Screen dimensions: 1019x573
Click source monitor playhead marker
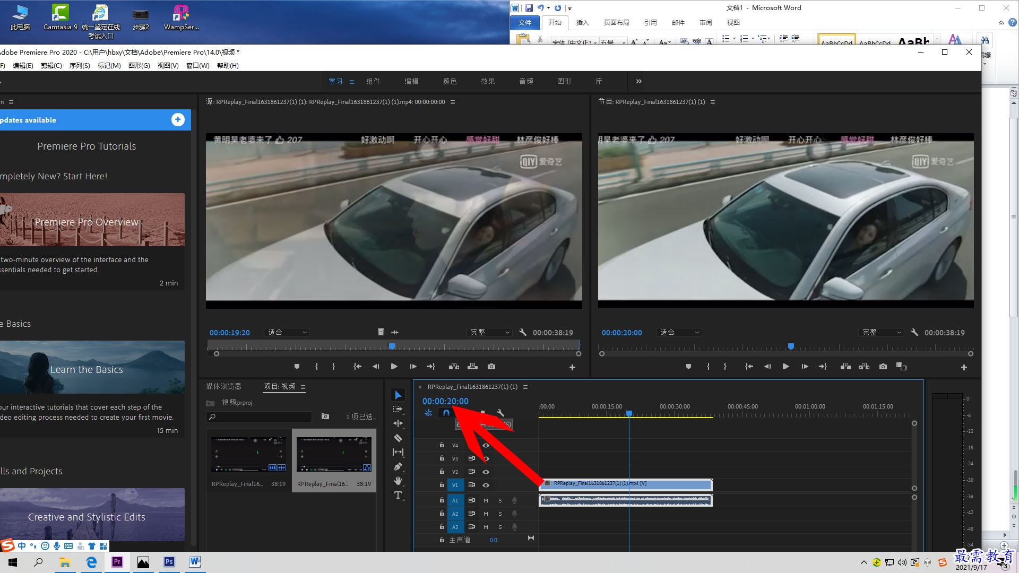pos(392,346)
